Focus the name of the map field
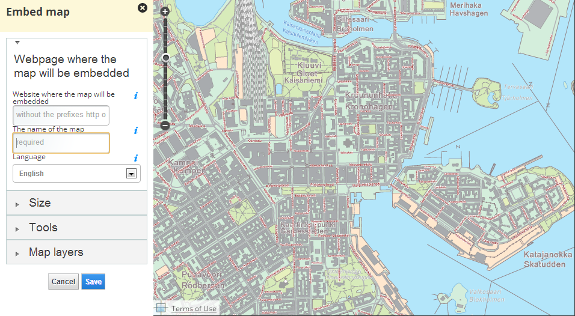Viewport: 575px width, 316px height. 61,143
